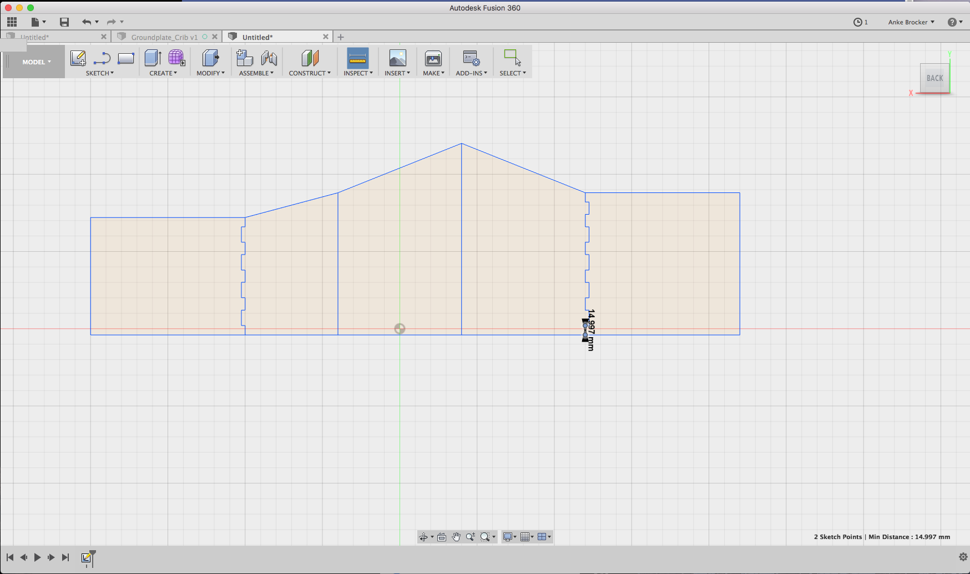Click the 14.997 mm dimension label

(591, 330)
